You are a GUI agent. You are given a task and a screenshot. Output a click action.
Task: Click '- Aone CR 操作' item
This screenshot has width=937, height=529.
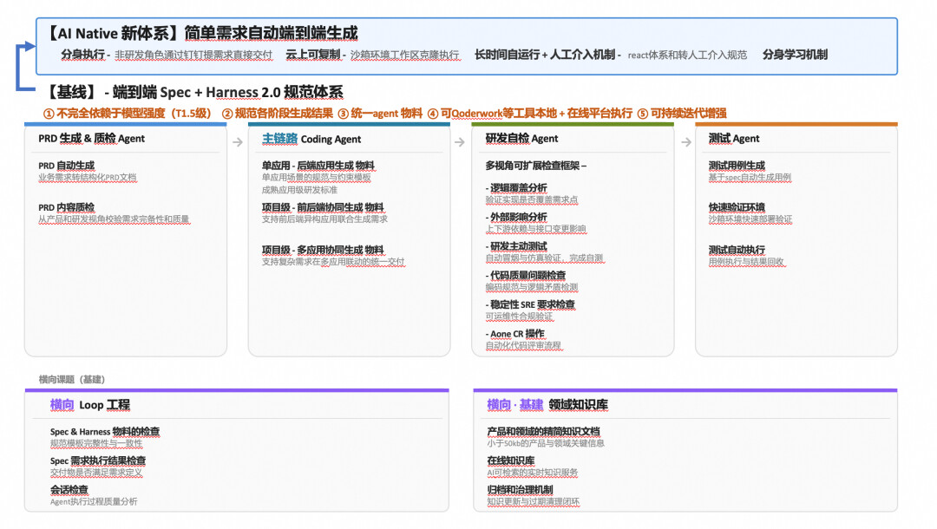(x=515, y=334)
